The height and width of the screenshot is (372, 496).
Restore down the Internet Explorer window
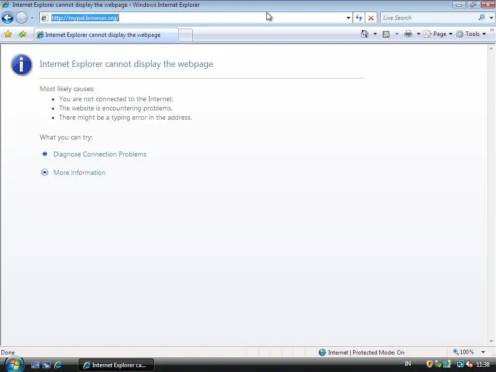pyautogui.click(x=473, y=5)
